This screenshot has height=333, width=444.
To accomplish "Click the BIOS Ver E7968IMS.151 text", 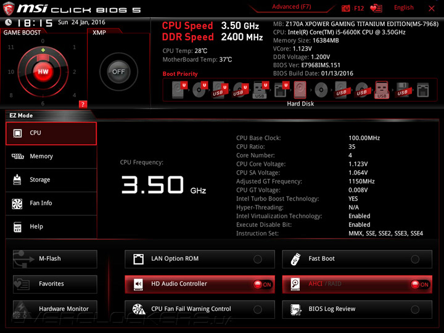I will 306,65.
